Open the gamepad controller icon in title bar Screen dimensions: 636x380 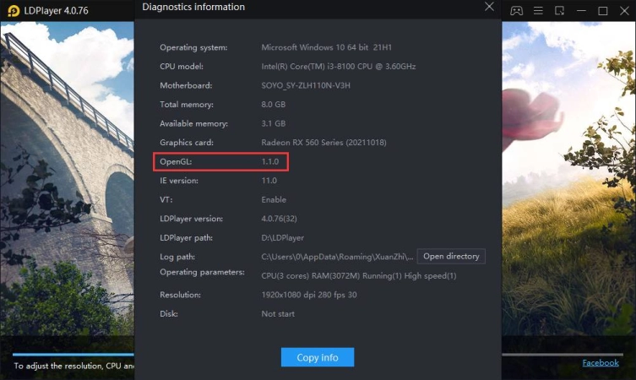click(x=516, y=10)
